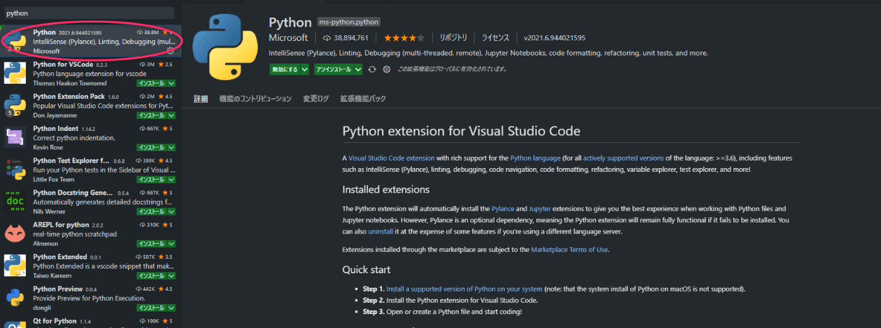Viewport: 881px width, 328px height.
Task: Open the Microsoft publisher link in header
Action: pos(288,38)
